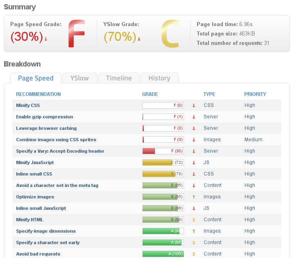Click the C (72) grade bar
The image size is (294, 258).
point(163,162)
